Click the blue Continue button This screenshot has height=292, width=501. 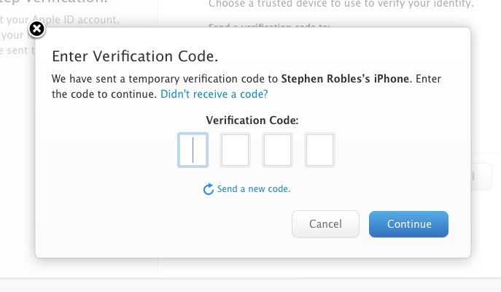408,224
